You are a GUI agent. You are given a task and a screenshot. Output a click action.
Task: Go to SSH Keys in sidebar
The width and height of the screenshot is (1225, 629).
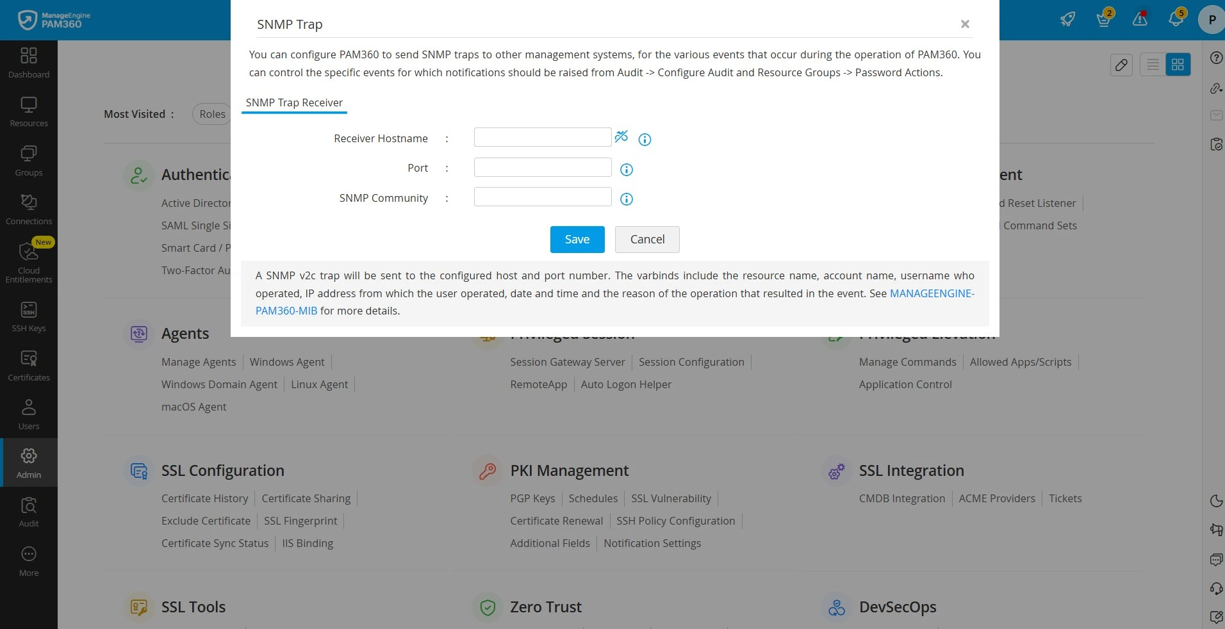pos(29,316)
